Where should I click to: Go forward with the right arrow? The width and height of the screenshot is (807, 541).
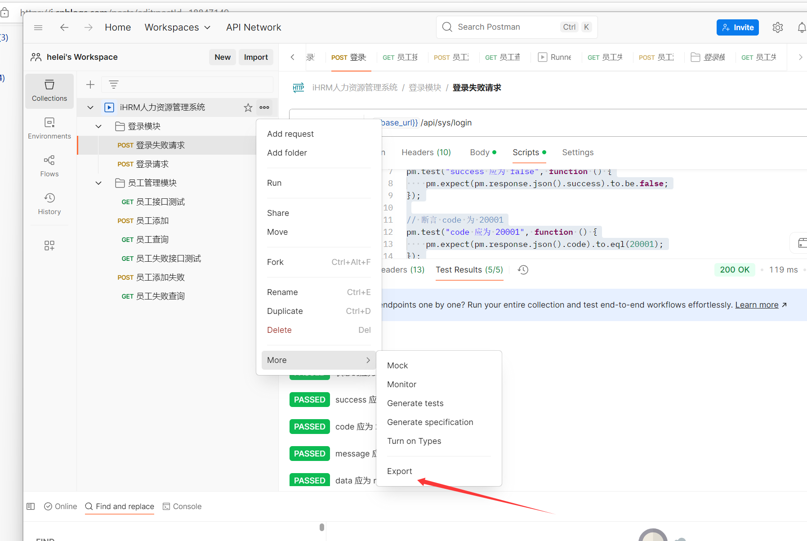coord(89,27)
